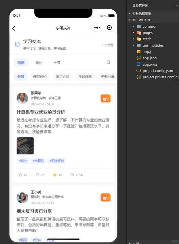Click the braces icon of app.json

[x=138, y=58]
